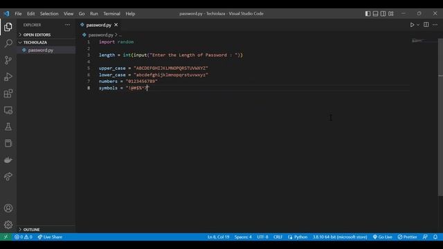Open the Manage gear settings icon
This screenshot has height=249, width=443.
tap(8, 225)
